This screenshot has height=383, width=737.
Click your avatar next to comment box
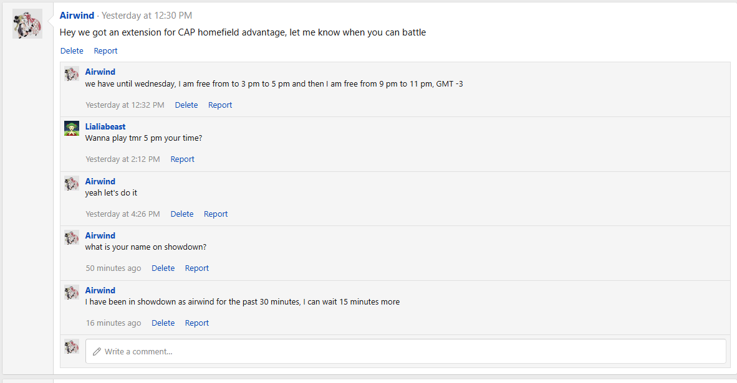point(72,346)
